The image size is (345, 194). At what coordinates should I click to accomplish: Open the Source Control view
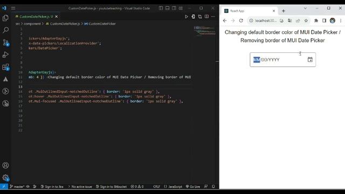pos(5,43)
